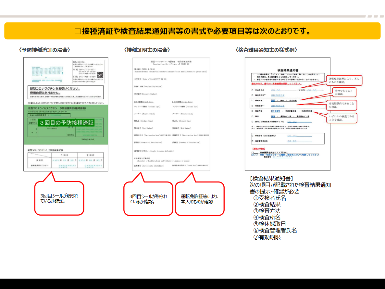Tick the 受検者氏名 checkbox on result form
This screenshot has width=385, height=289.
253,90
